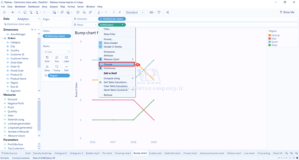Open the Standard fit dropdown
The width and height of the screenshot is (299, 160).
[x=134, y=12]
